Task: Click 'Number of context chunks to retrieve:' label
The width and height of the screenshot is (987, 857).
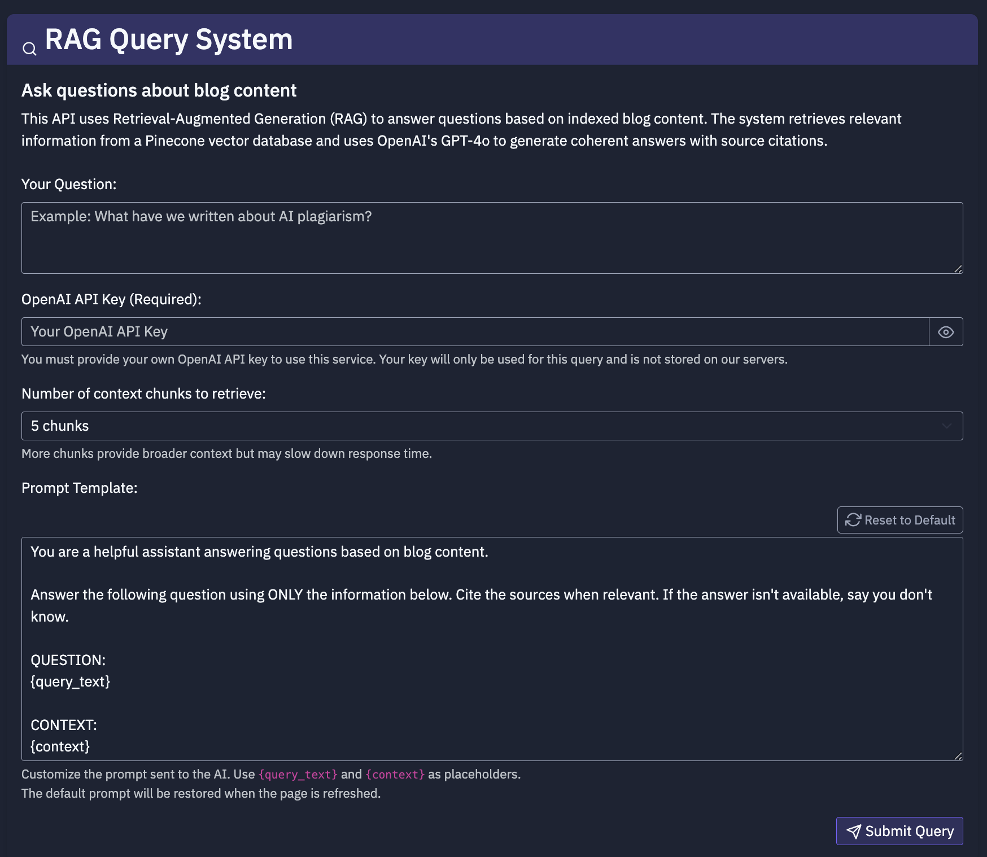Action: click(143, 393)
